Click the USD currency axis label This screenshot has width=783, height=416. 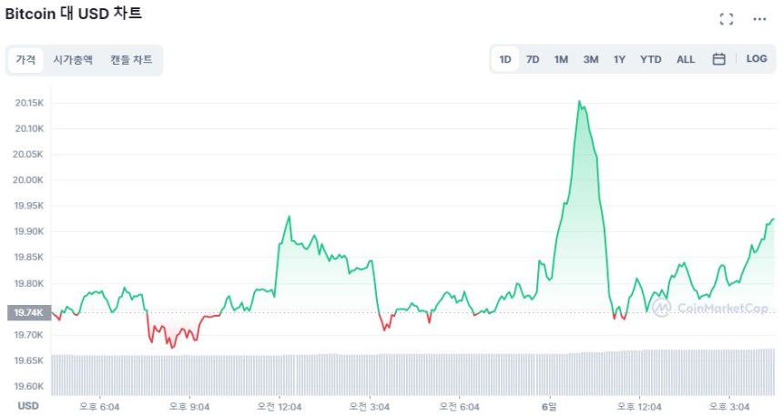click(28, 406)
